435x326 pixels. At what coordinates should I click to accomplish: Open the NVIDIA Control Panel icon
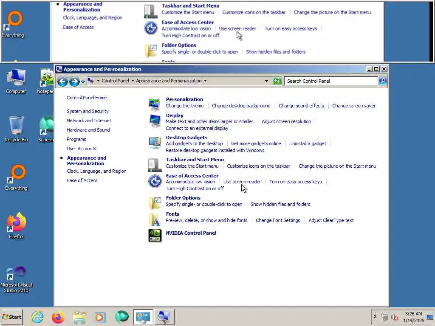click(155, 236)
